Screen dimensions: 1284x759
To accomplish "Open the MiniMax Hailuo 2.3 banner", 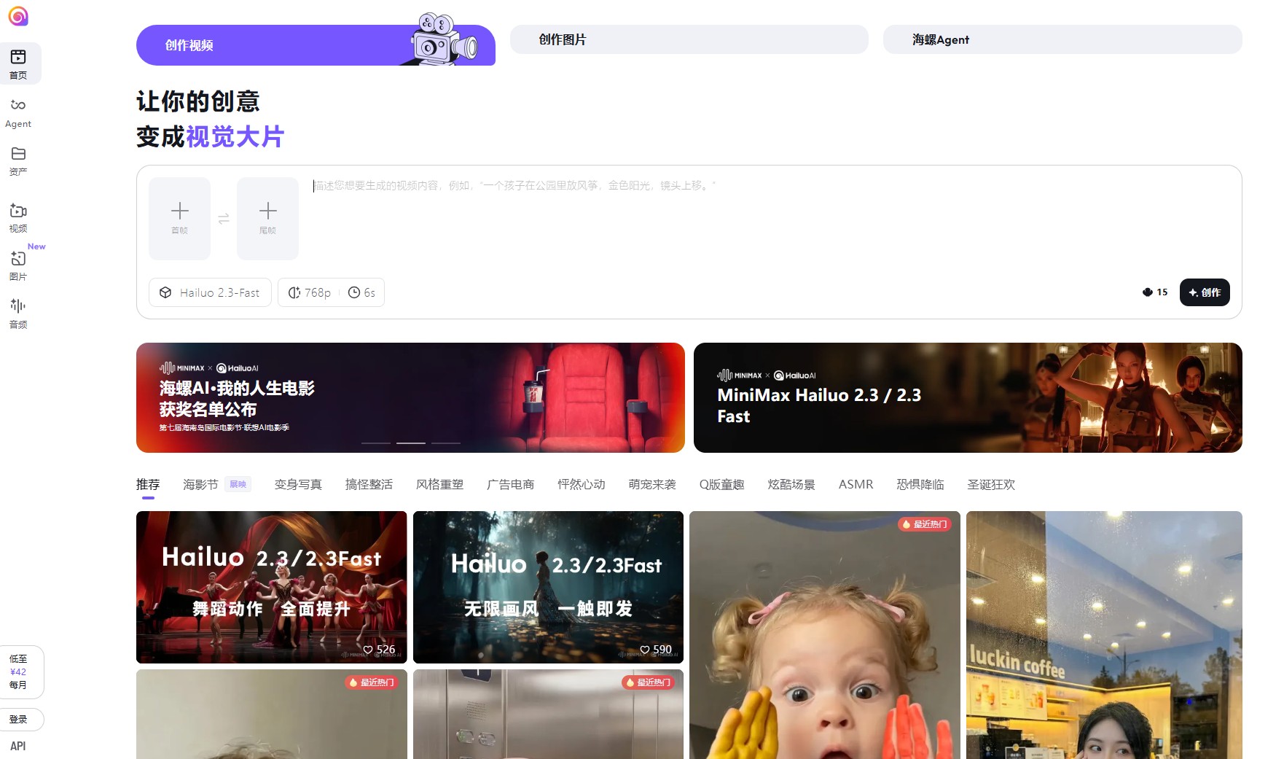I will pyautogui.click(x=967, y=397).
